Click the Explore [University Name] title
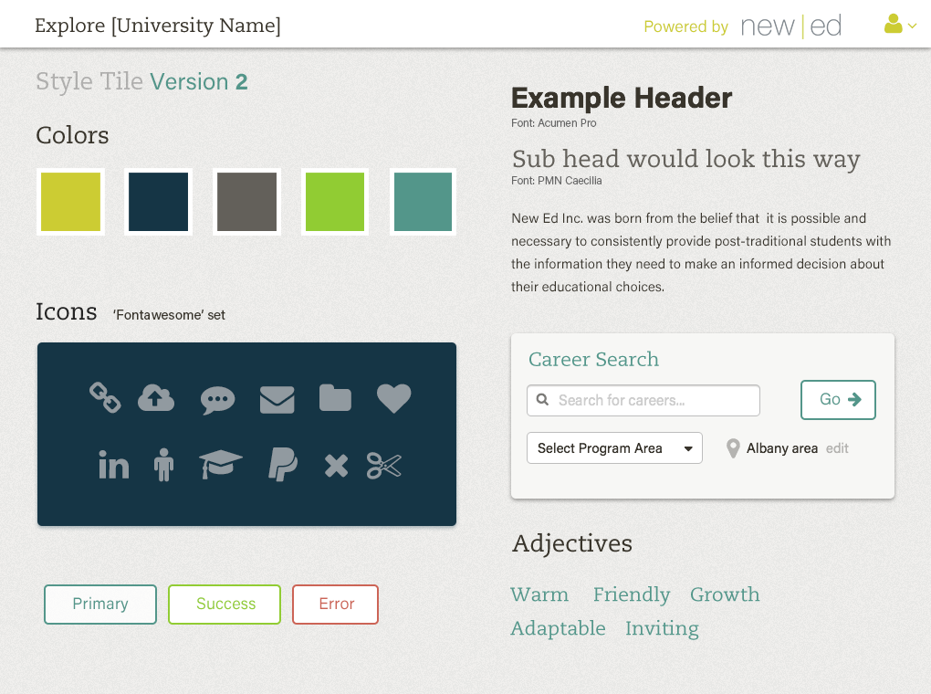Viewport: 931px width, 694px height. [158, 26]
